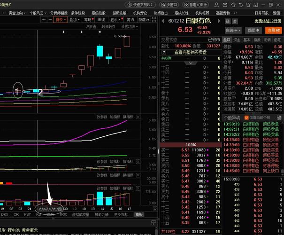Open the 复权 dropdown on chart toolbar
Screen dimensions: 284x235
pyautogui.click(x=60, y=20)
